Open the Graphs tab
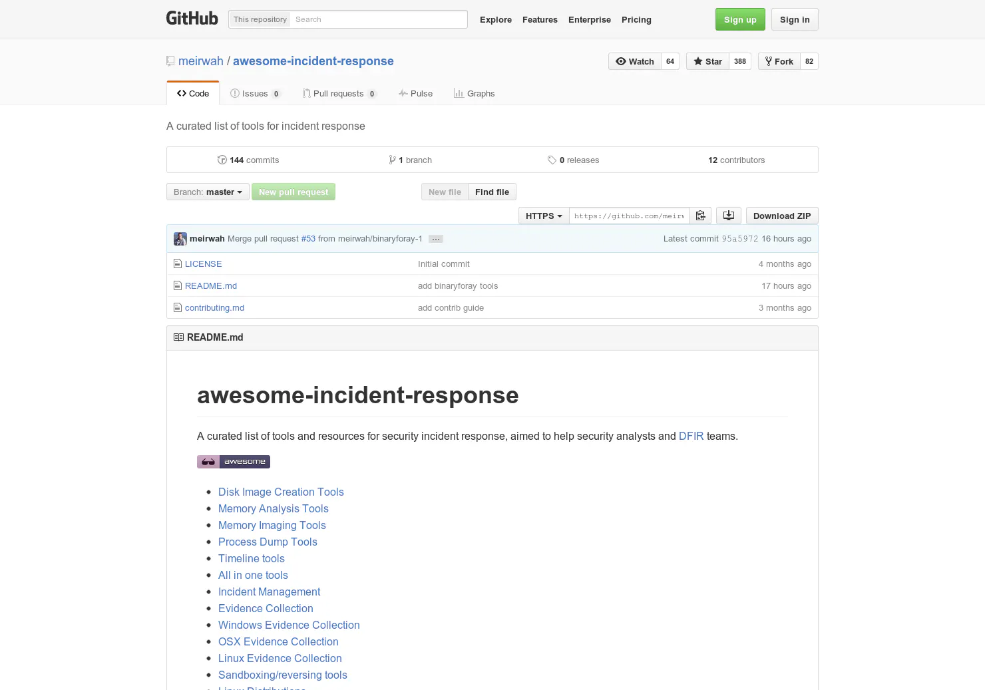 [474, 93]
